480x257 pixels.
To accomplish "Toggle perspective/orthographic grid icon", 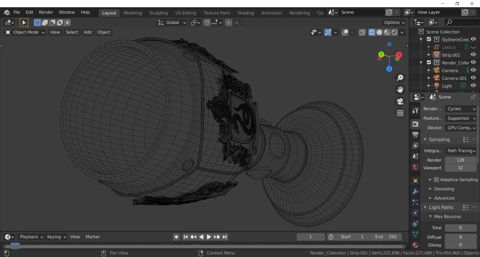I will pyautogui.click(x=400, y=113).
